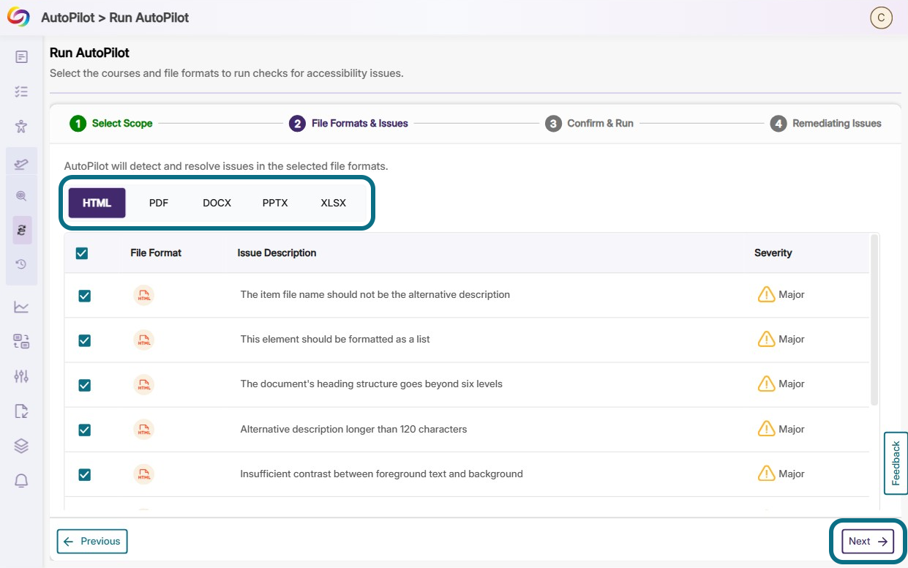
Task: Open the notifications bell icon in the sidebar
Action: click(21, 481)
